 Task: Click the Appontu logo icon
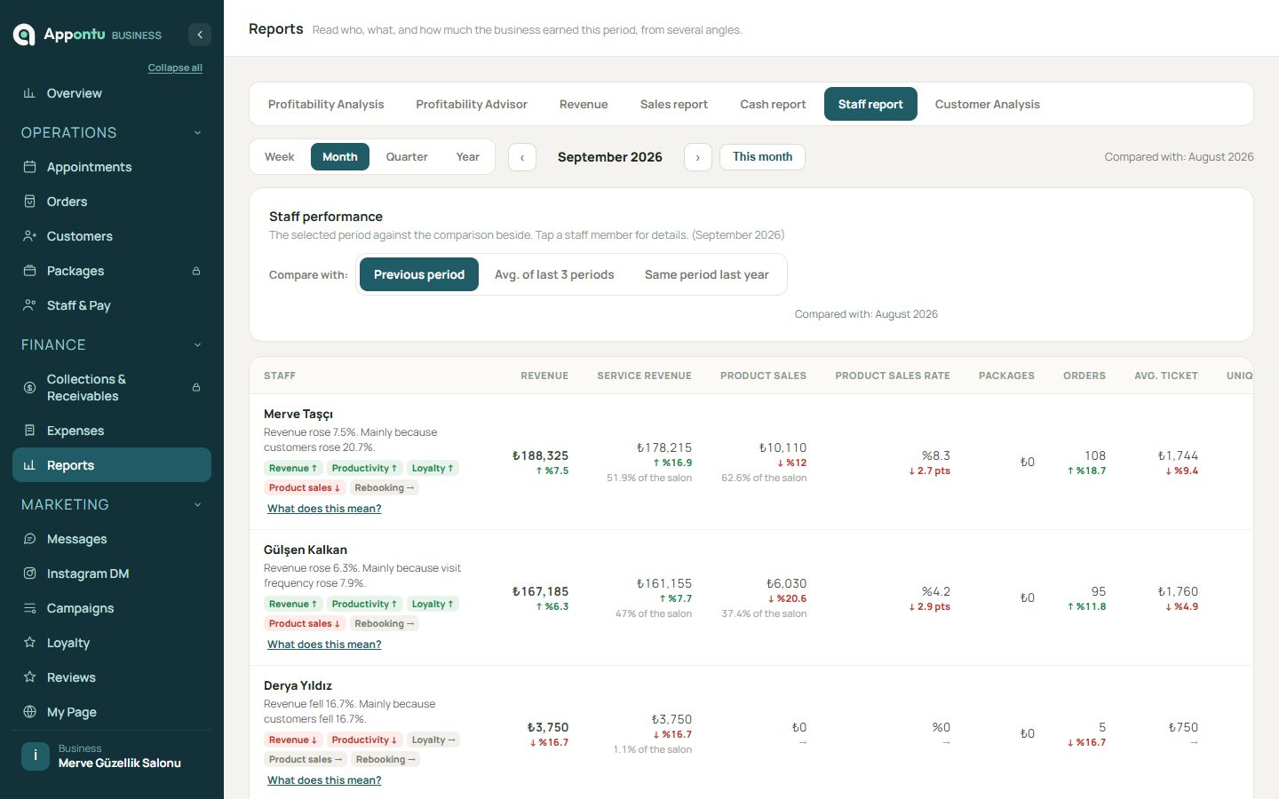[x=24, y=35]
